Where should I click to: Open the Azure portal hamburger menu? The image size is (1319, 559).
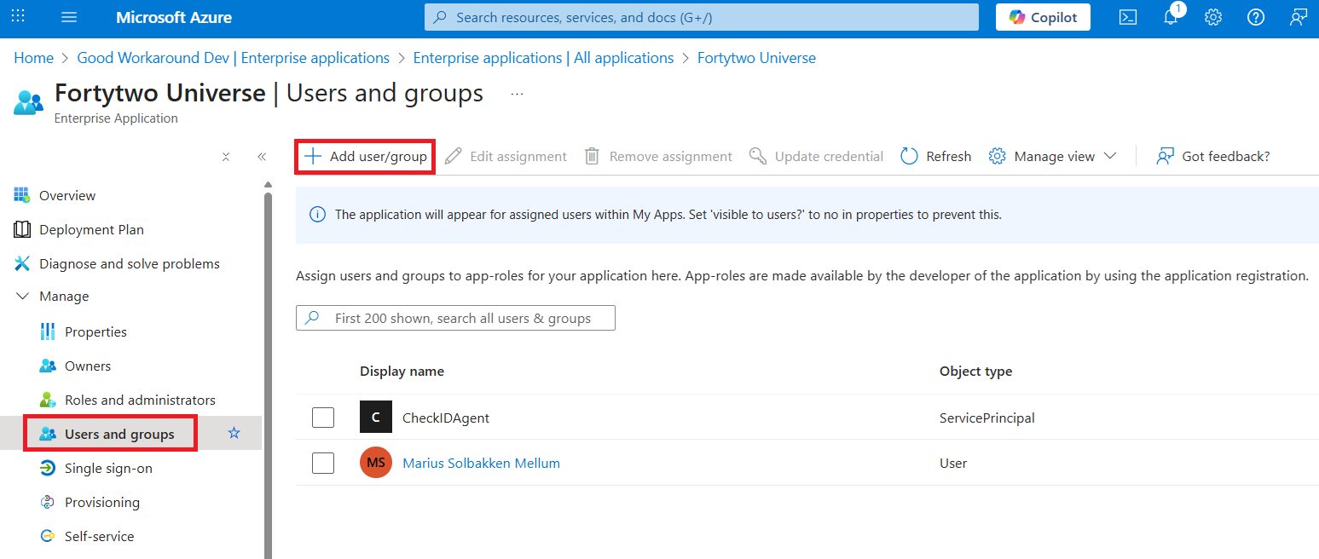(69, 17)
